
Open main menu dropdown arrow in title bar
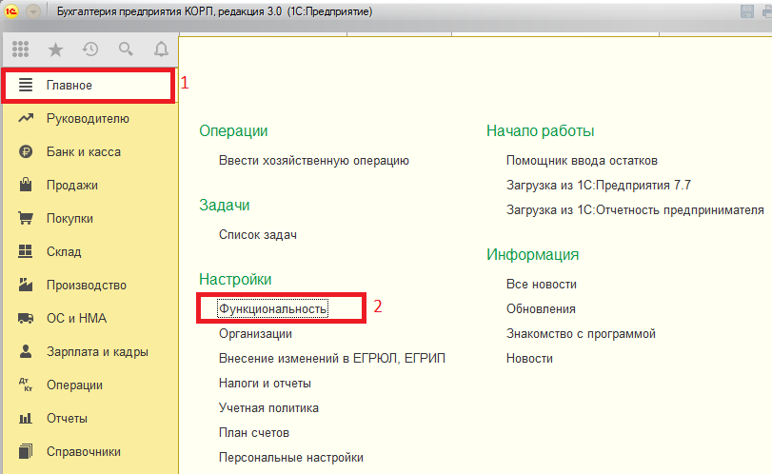point(33,11)
